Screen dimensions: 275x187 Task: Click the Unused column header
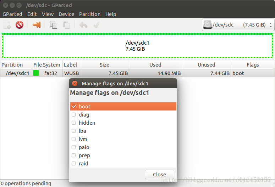(x=207, y=64)
